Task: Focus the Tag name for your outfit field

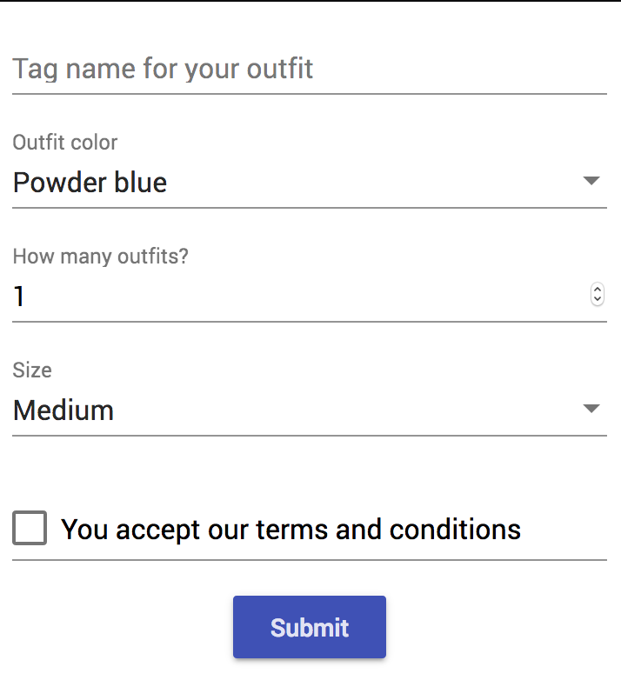Action: coord(310,70)
